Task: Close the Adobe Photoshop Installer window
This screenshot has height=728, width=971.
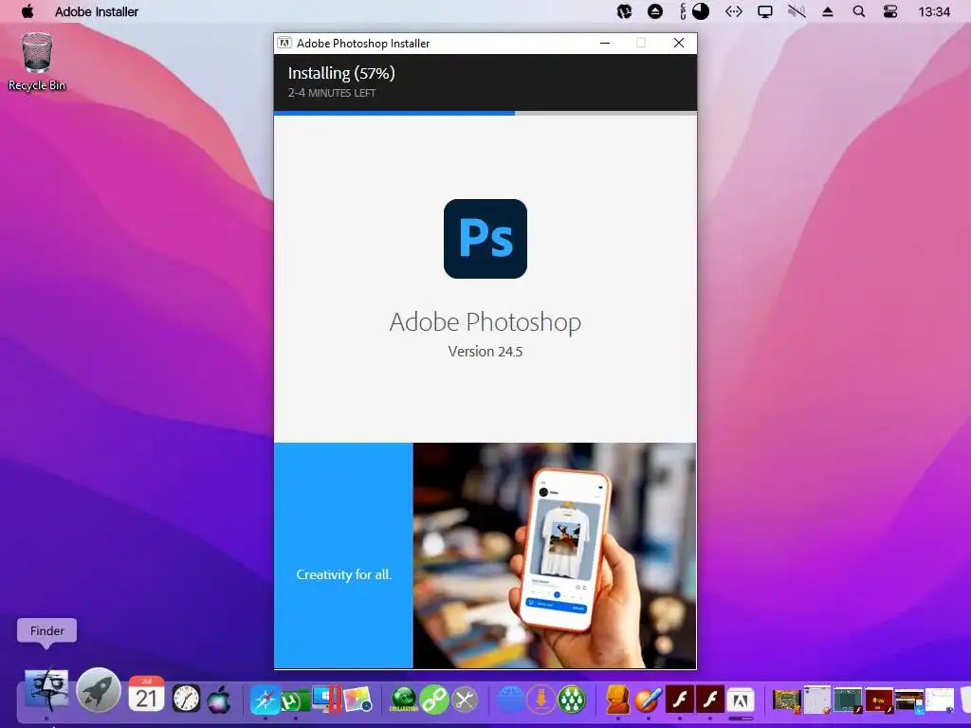Action: (679, 43)
